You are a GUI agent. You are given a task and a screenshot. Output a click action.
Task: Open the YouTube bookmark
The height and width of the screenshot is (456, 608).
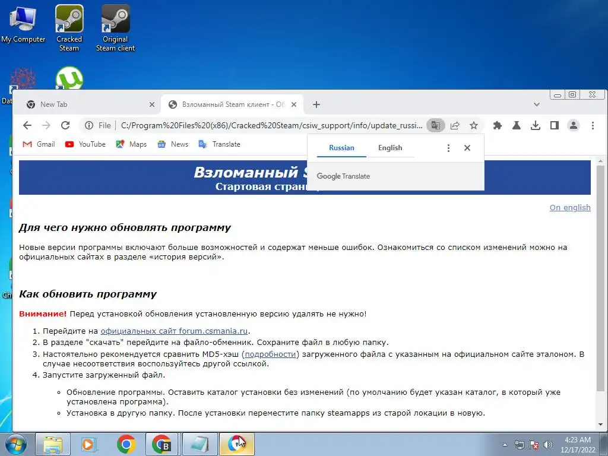(x=85, y=144)
